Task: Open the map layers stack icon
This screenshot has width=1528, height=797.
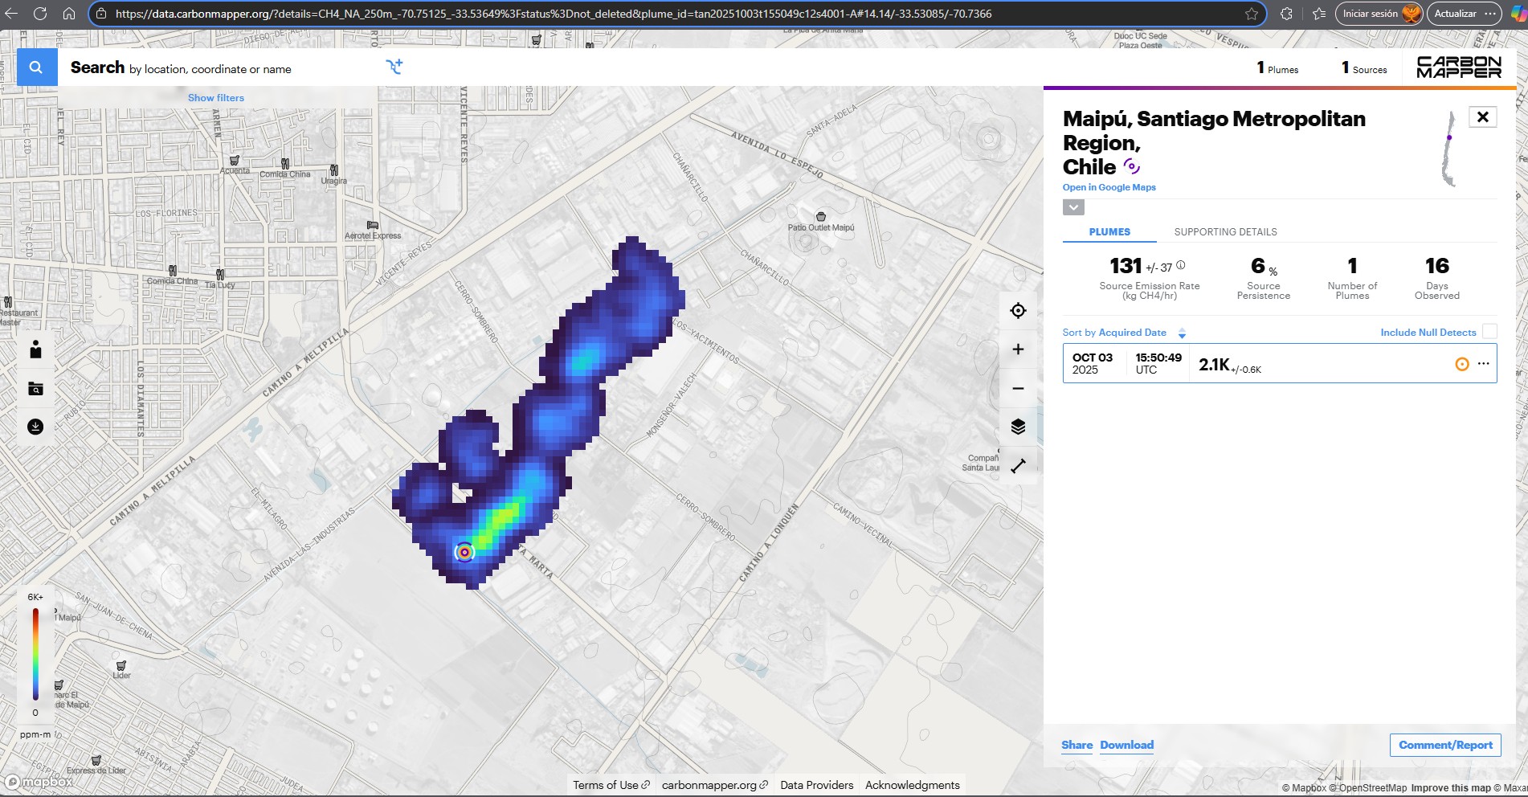Action: point(1018,427)
